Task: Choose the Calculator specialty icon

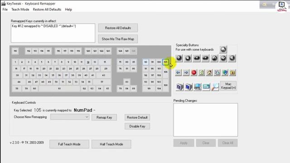Action: 206,86
